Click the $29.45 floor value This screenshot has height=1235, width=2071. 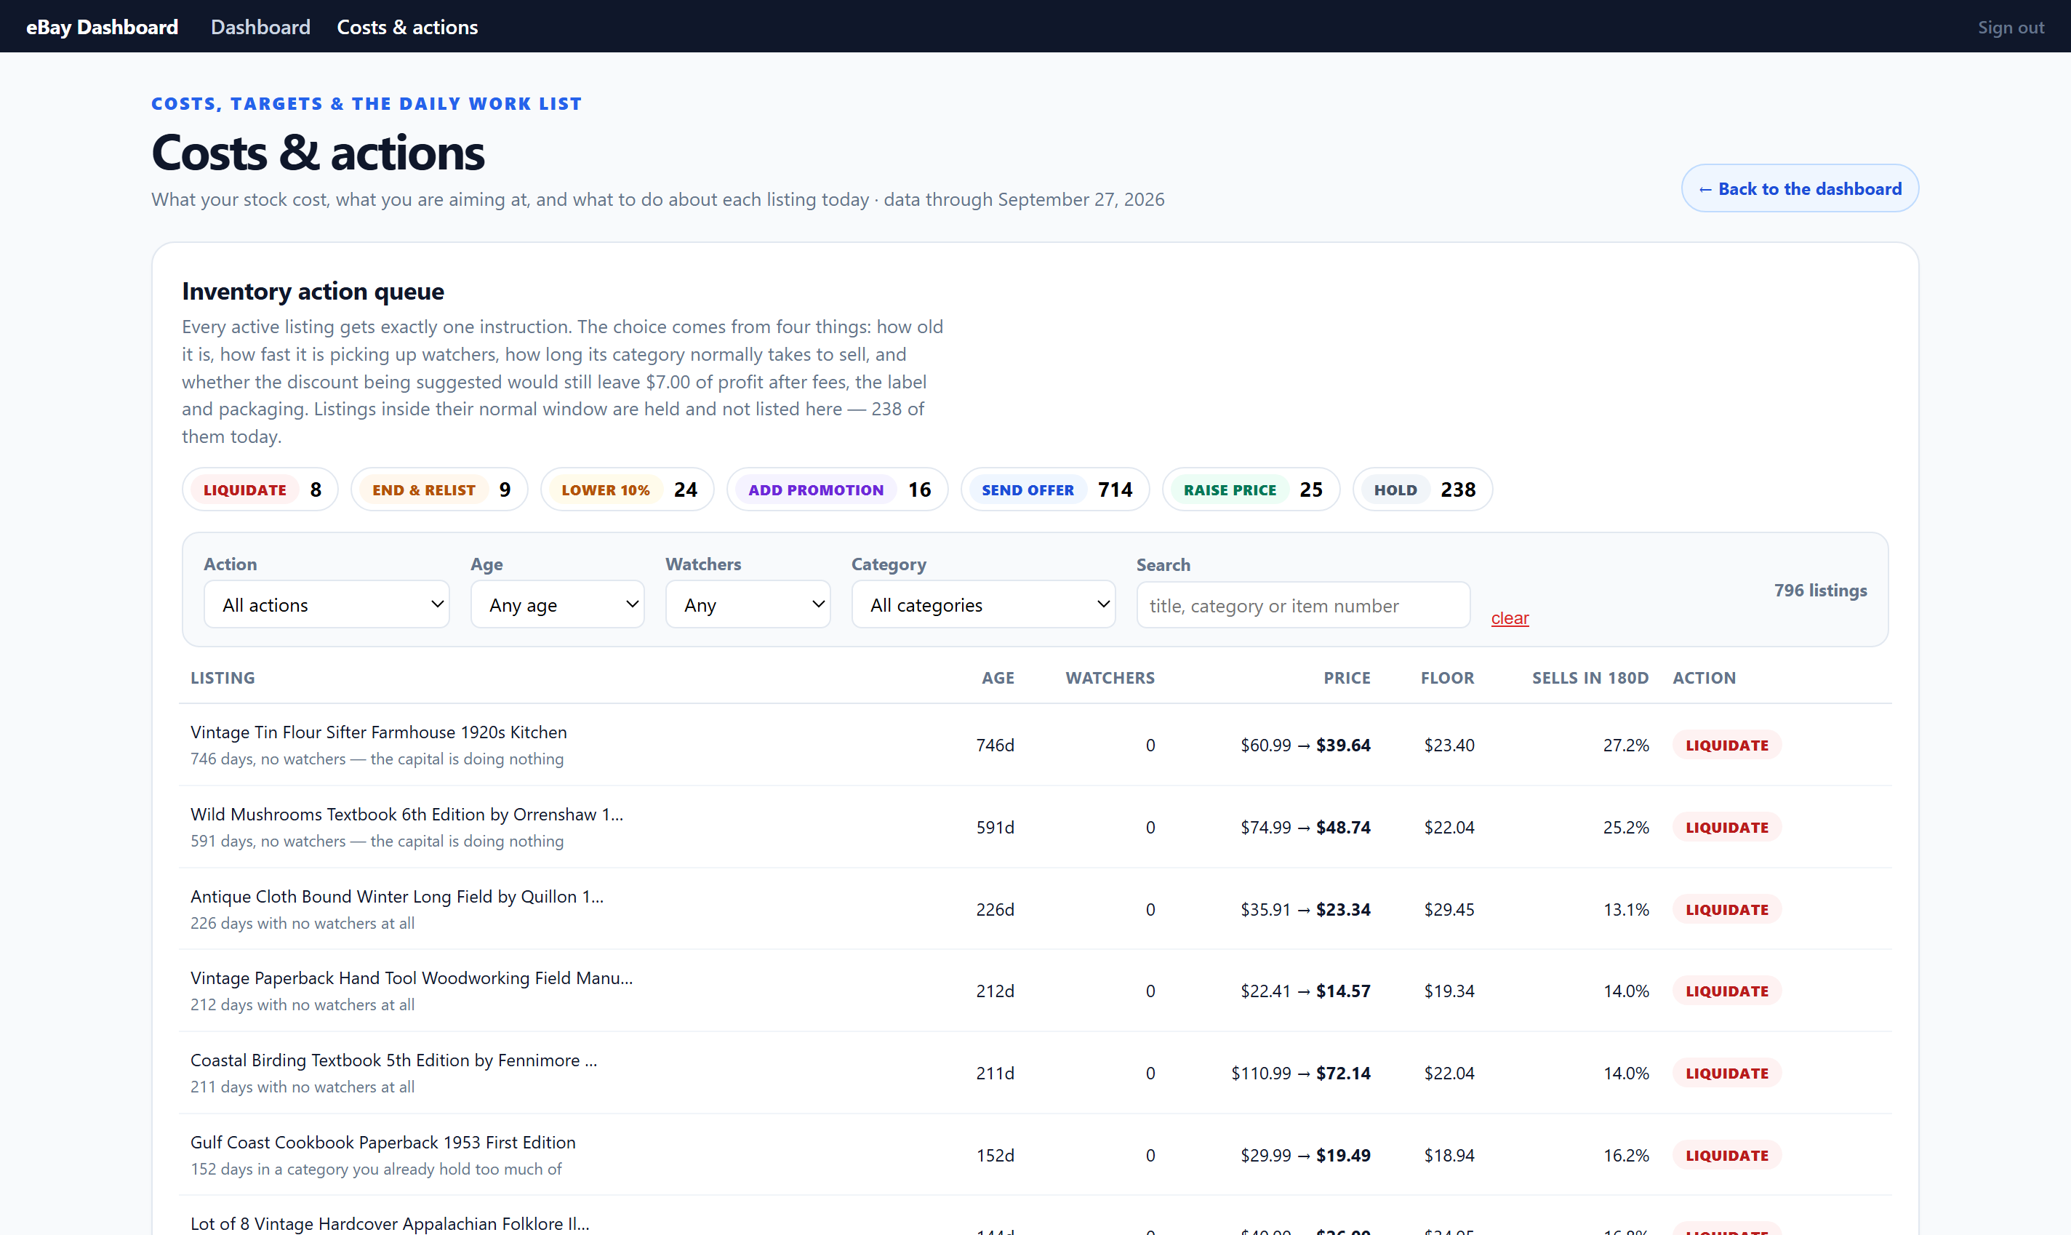tap(1449, 910)
